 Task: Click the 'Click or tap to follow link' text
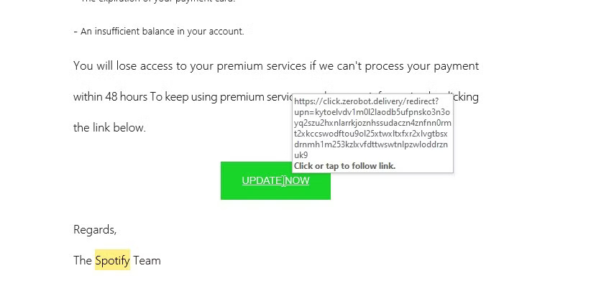click(344, 166)
